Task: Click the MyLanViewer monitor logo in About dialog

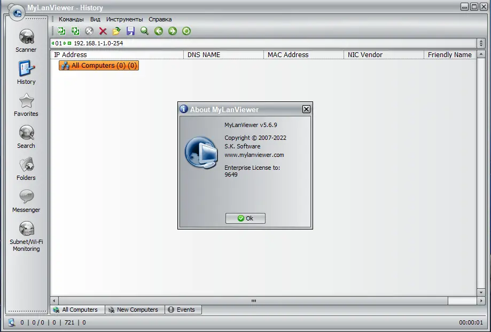Action: (x=201, y=153)
